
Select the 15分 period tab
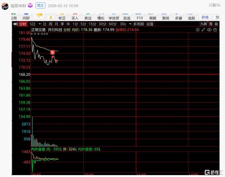(x=92, y=24)
